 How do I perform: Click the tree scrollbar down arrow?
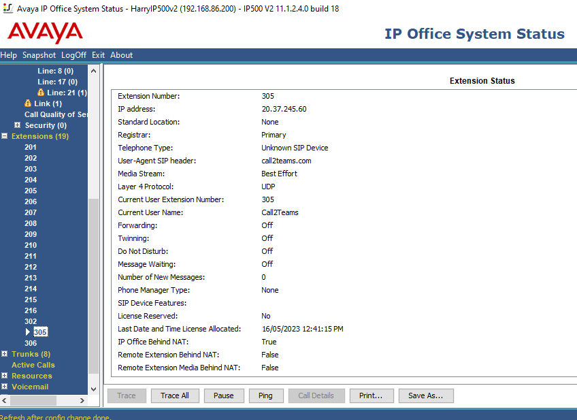[93, 389]
